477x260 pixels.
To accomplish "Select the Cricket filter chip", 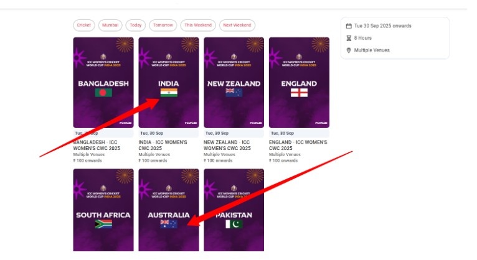I will [x=84, y=26].
